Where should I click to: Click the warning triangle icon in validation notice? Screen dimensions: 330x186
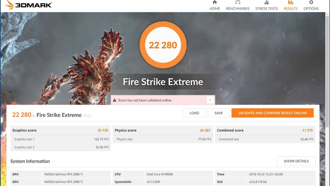[x=115, y=100]
